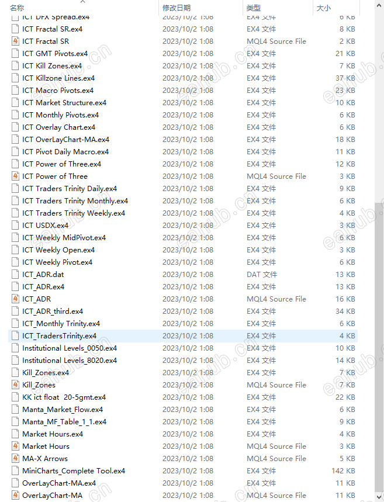Screen dimensions: 384x502
Task: Click the EX4 文件 type of ICT USDX.ex4
Action: coord(261,225)
